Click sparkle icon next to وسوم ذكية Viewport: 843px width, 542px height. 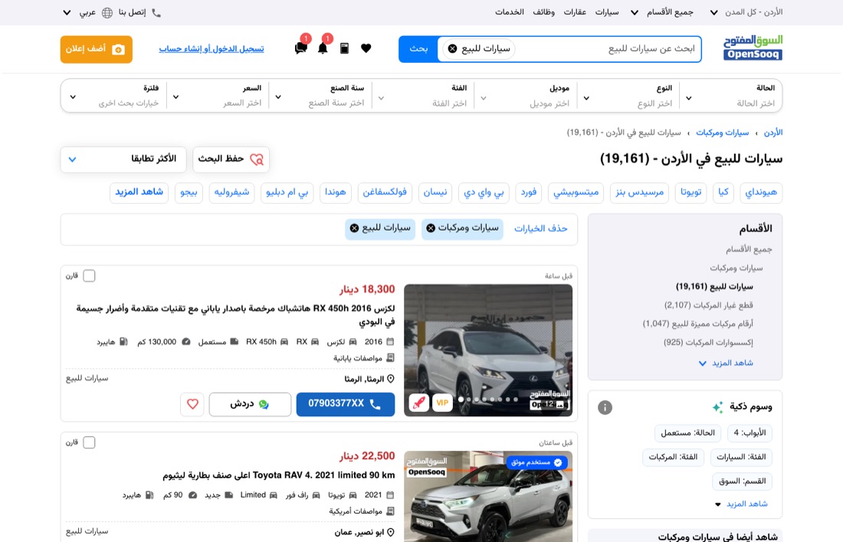pos(718,407)
